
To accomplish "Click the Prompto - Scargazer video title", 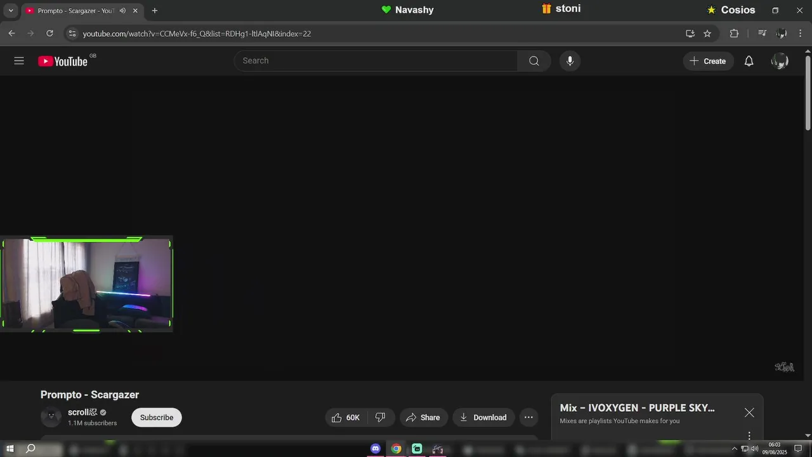I will pos(89,395).
